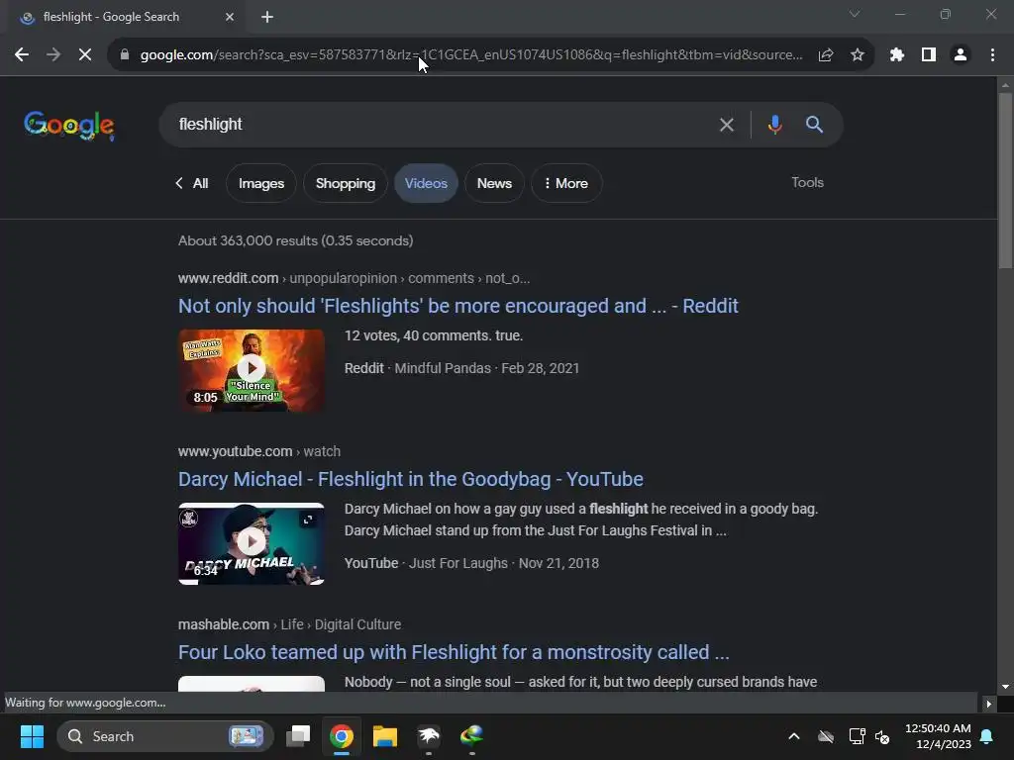Select the results count text

295,241
